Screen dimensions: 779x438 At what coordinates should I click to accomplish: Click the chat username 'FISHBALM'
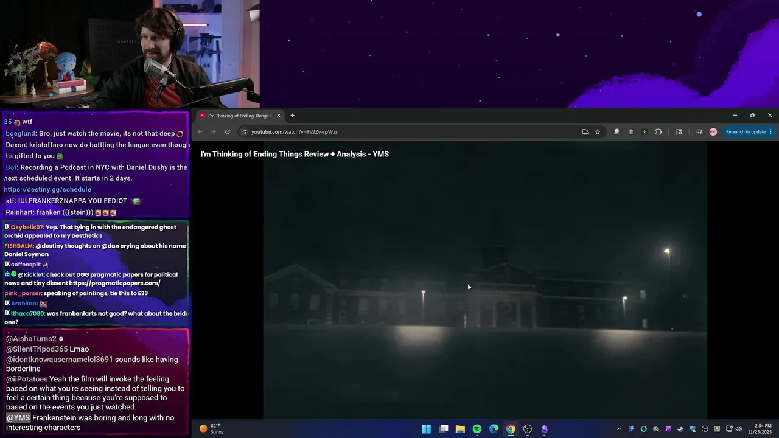point(19,246)
